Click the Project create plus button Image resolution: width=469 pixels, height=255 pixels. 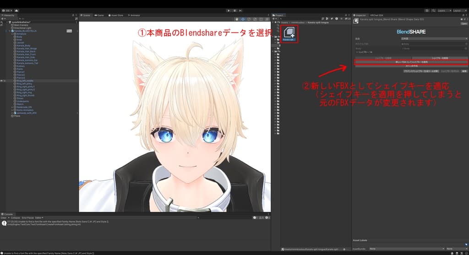point(274,18)
